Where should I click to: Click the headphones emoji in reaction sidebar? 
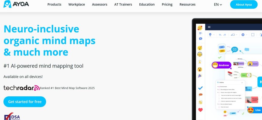tap(200, 54)
